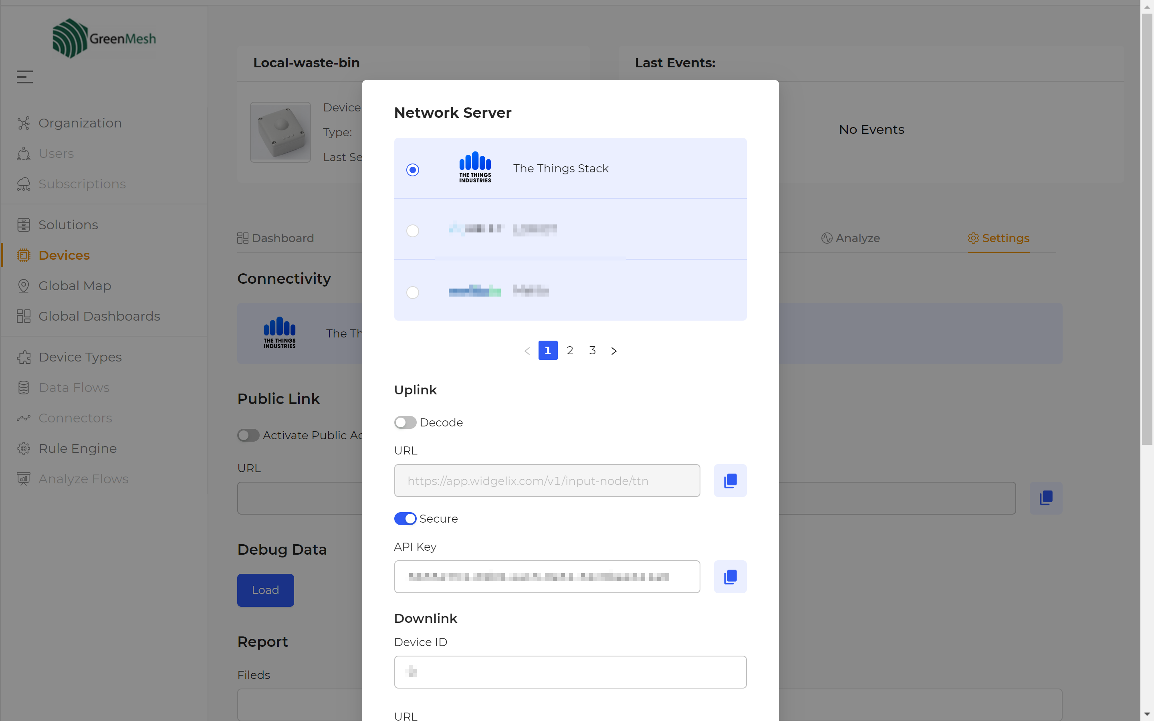Navigate to page 2 of network servers
The image size is (1154, 721).
570,350
